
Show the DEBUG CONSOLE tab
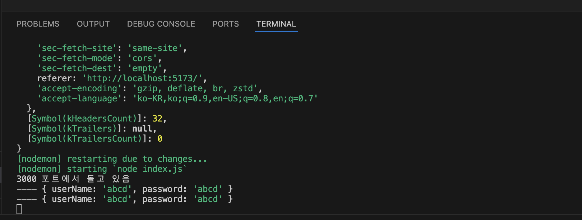(x=161, y=24)
